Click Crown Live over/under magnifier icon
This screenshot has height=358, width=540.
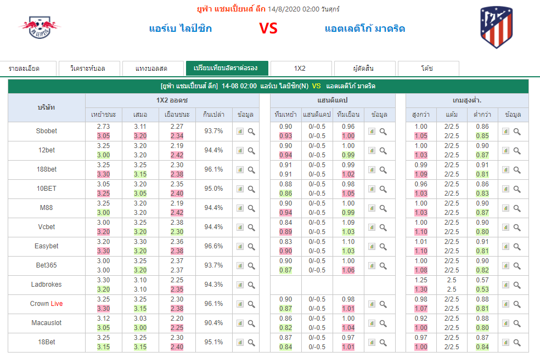pyautogui.click(x=517, y=304)
